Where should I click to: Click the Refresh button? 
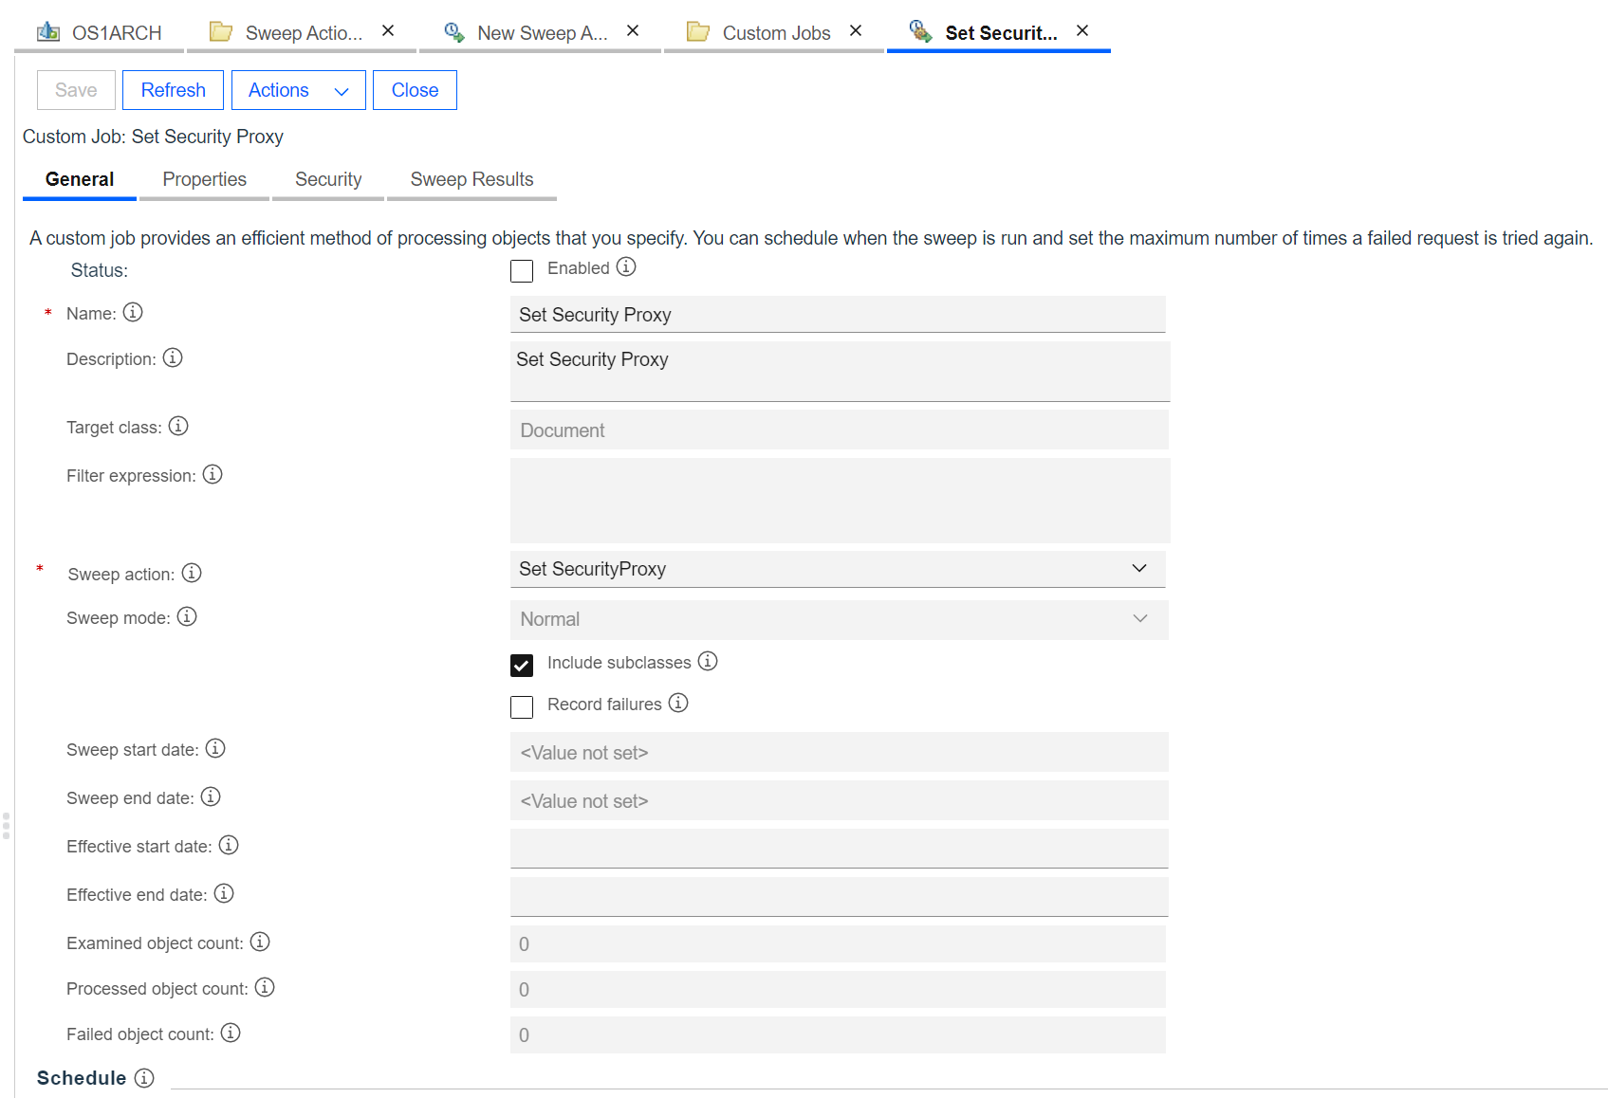pyautogui.click(x=172, y=89)
